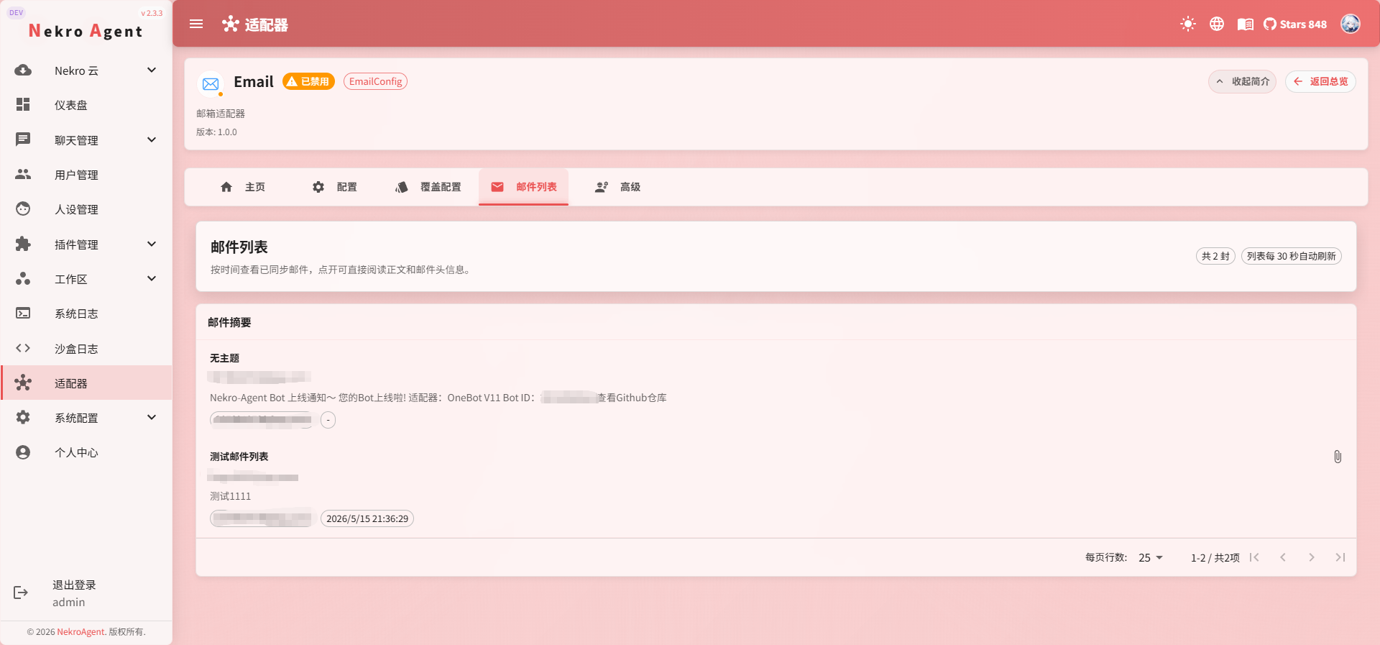
Task: Click the 工作区 workspace icon
Action: click(x=23, y=279)
